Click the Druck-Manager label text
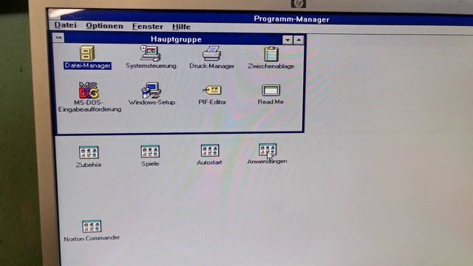This screenshot has height=266, width=473. click(212, 66)
